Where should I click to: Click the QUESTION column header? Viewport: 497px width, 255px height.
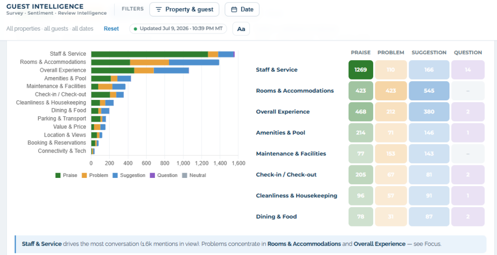[468, 52]
